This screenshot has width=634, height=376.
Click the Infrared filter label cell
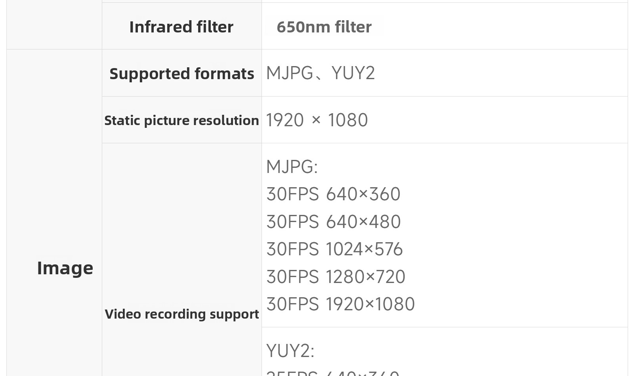[x=181, y=26]
